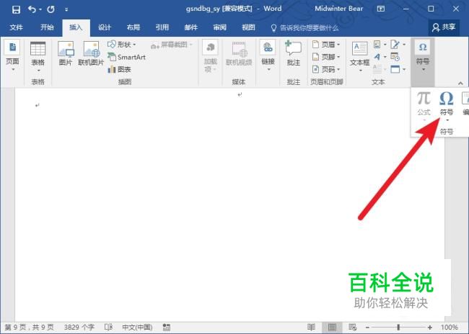Open the 页脚 footer dropdown
This screenshot has width=469, height=334.
coord(326,57)
